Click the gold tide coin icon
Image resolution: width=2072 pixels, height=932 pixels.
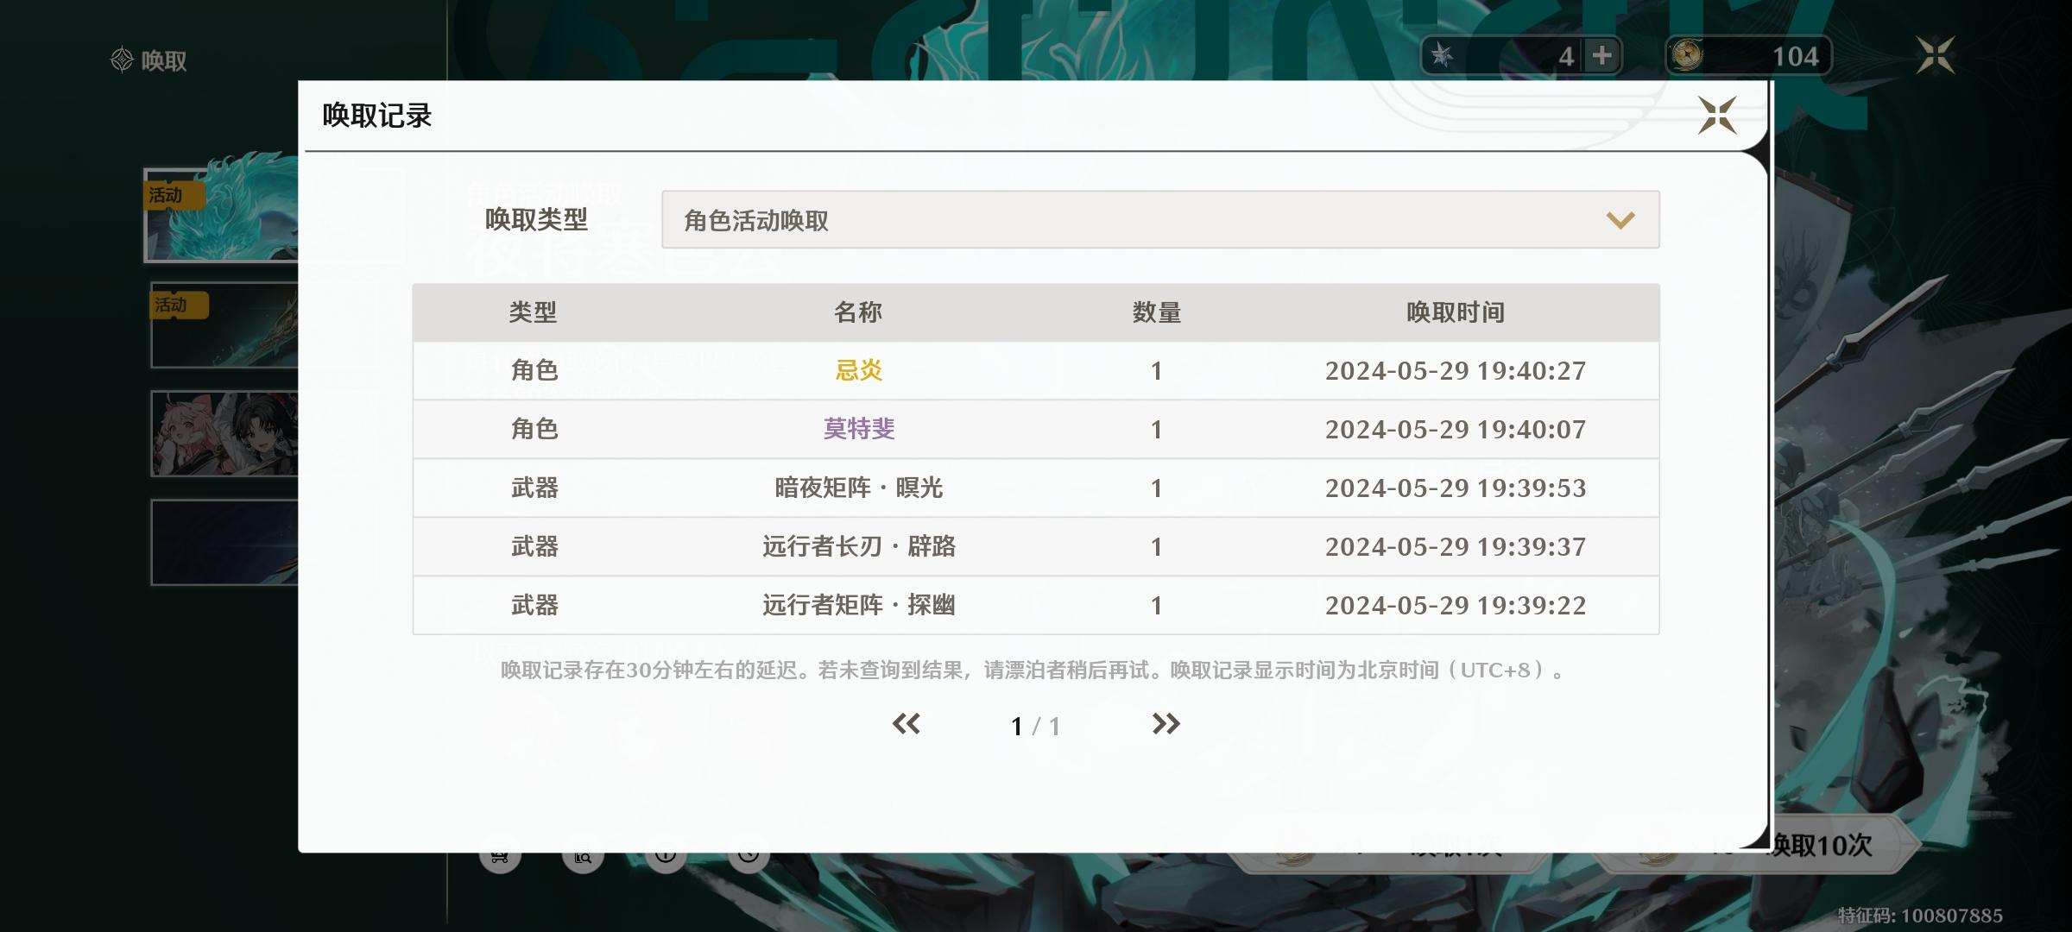pyautogui.click(x=1687, y=56)
